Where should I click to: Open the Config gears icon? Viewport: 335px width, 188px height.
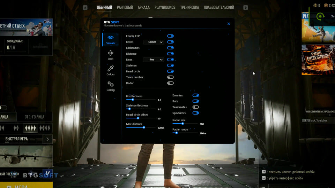[111, 84]
